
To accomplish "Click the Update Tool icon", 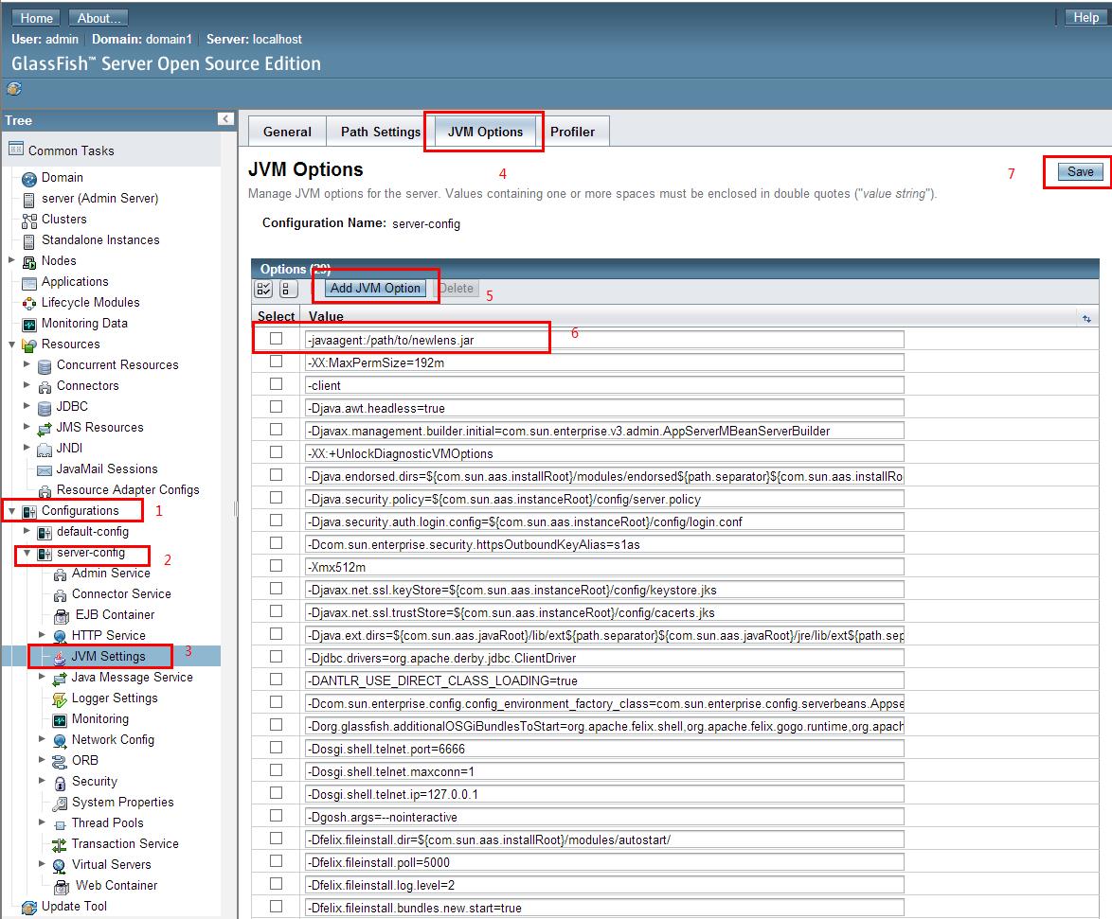I will coord(29,907).
